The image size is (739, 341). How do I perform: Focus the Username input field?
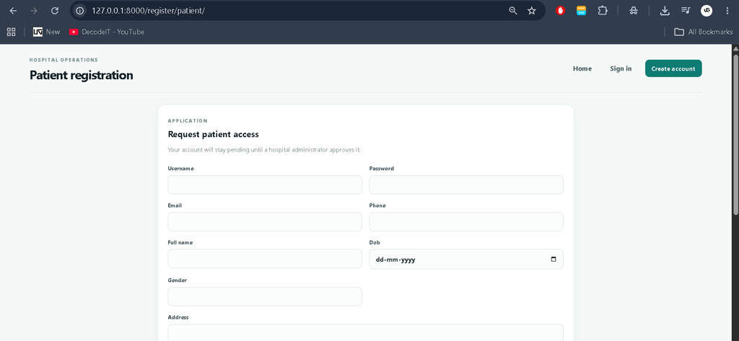[x=265, y=185]
